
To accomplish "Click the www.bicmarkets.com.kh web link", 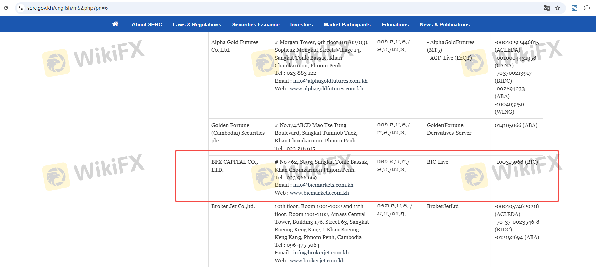I will click(x=319, y=193).
